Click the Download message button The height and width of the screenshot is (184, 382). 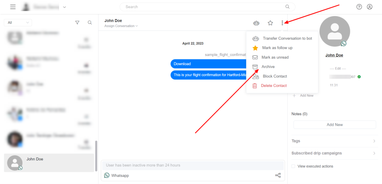point(208,64)
